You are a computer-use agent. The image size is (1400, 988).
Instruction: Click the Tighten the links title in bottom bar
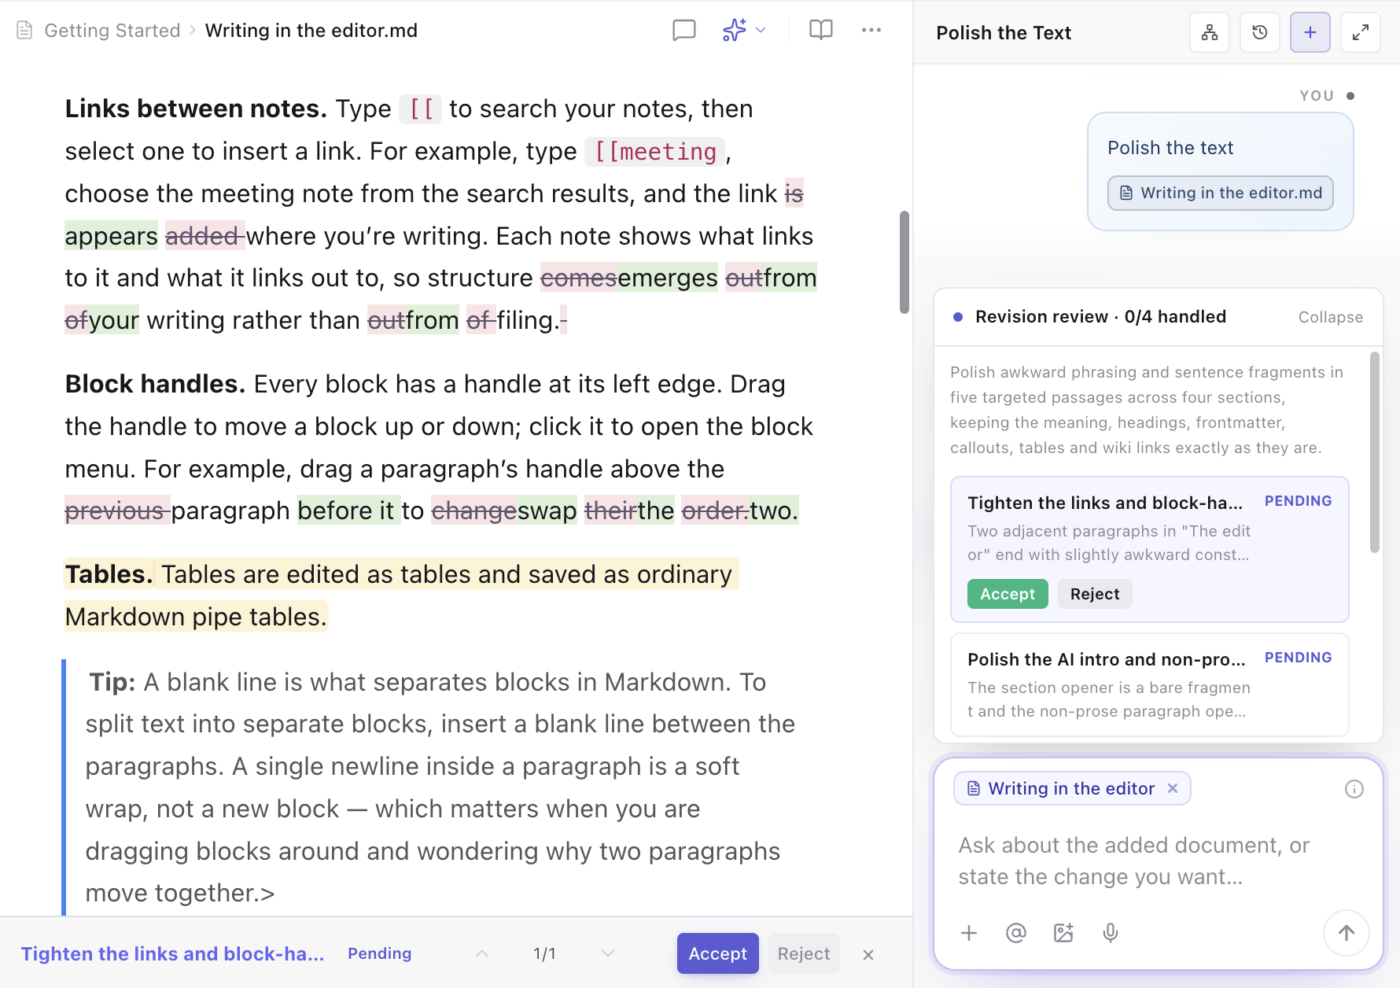172,953
